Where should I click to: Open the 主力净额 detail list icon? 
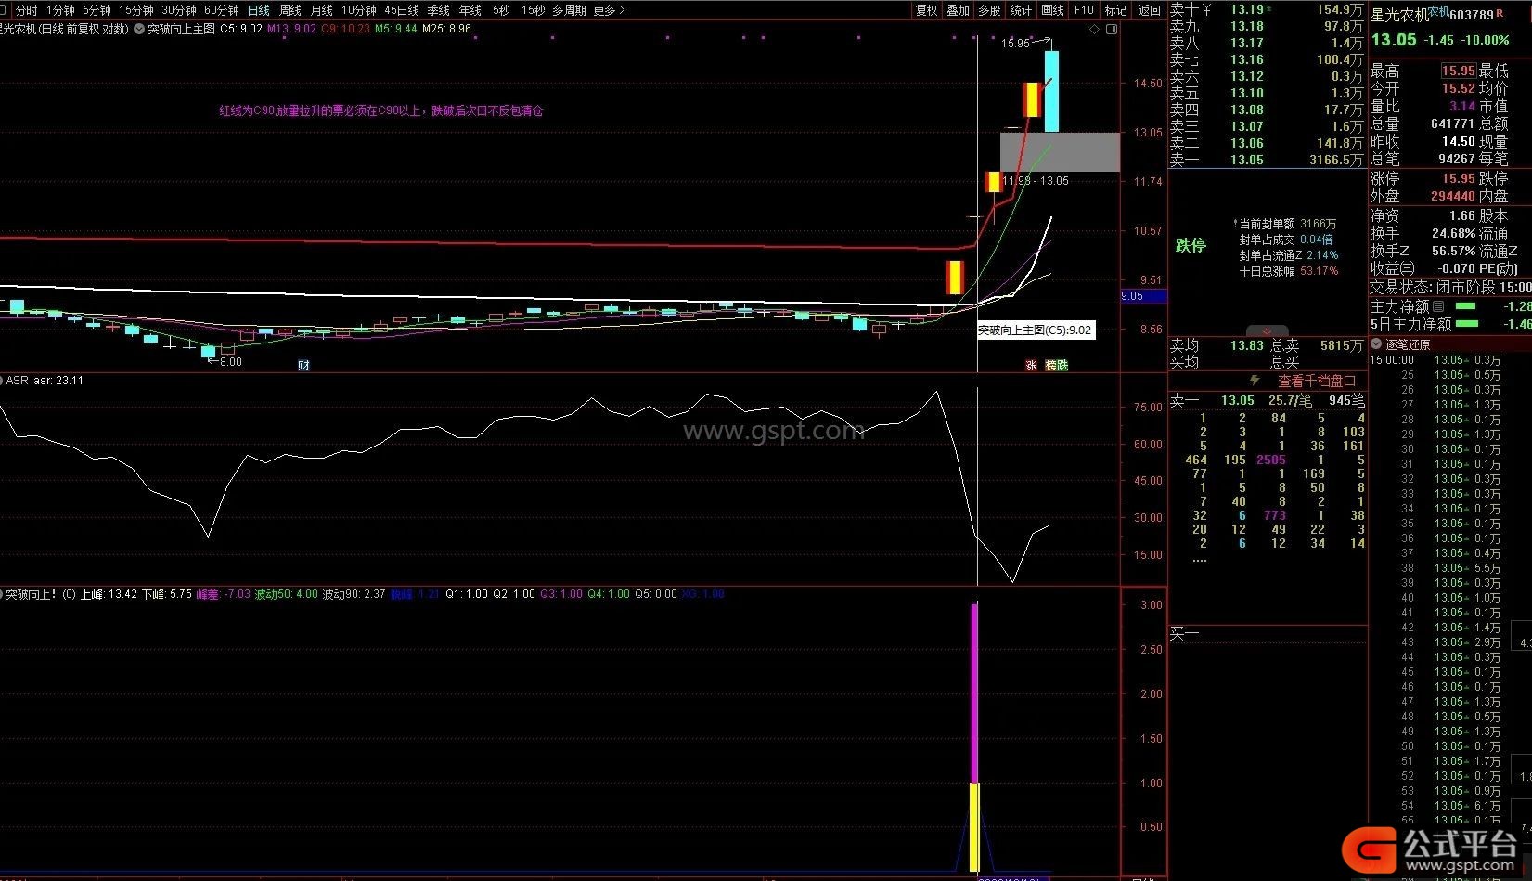1438,306
